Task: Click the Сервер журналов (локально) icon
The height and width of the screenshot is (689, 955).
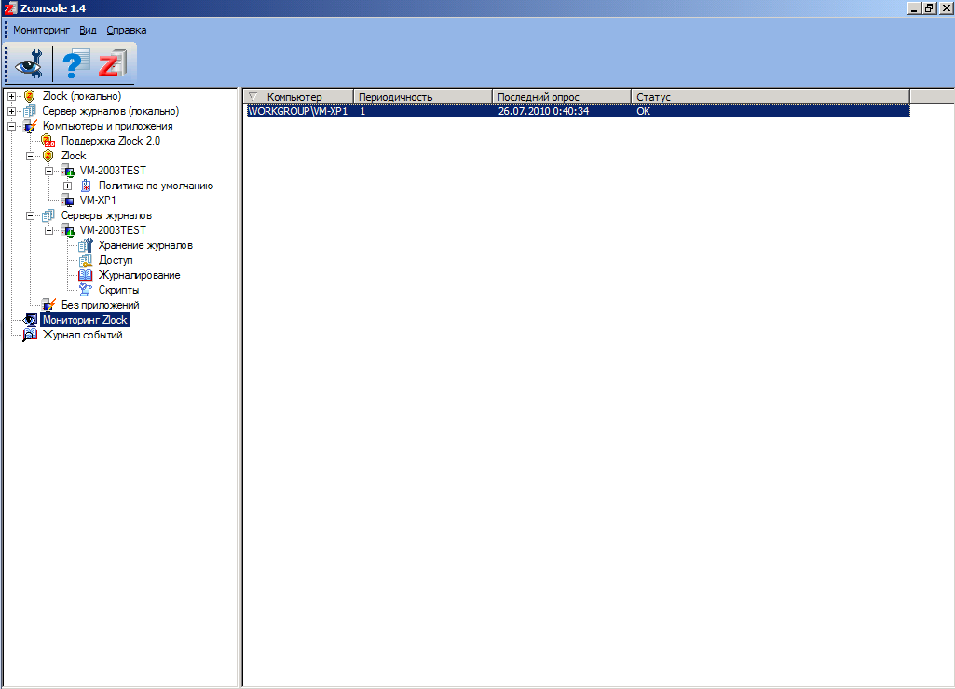Action: point(29,111)
